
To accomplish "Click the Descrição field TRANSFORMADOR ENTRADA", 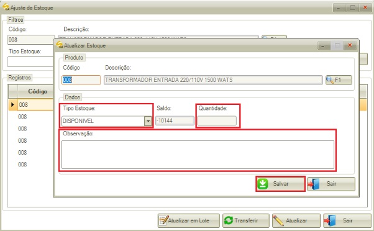I will pyautogui.click(x=213, y=80).
